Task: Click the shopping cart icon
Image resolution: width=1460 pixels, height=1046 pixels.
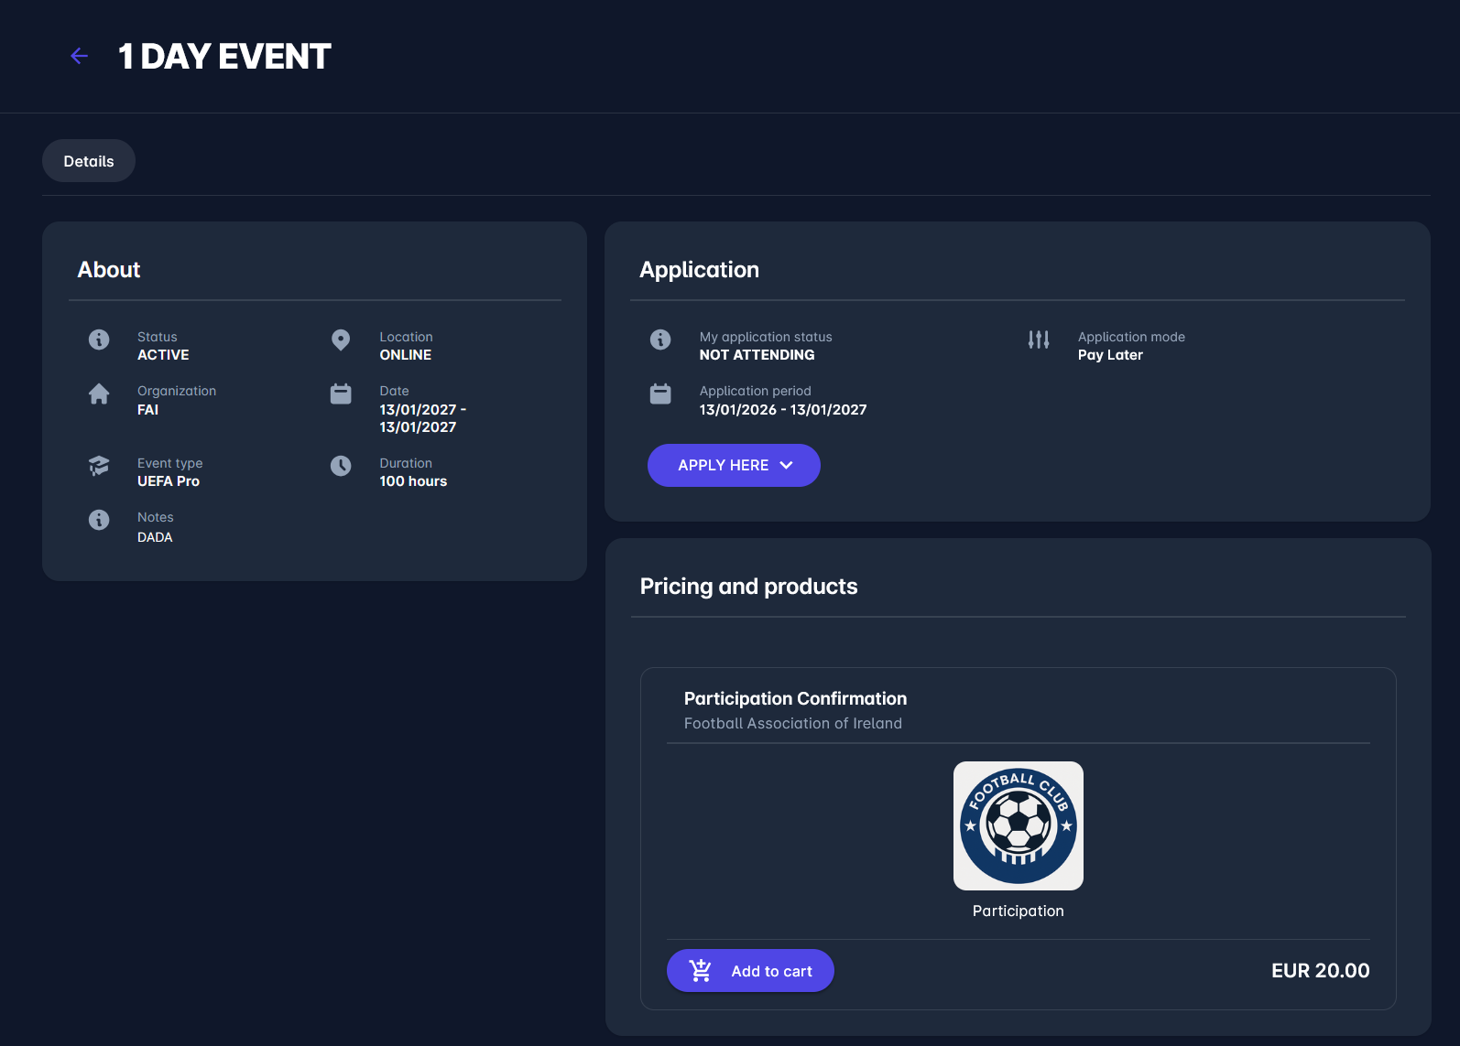Action: coord(701,970)
